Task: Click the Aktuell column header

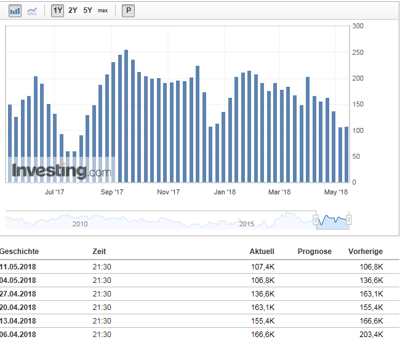Action: pyautogui.click(x=262, y=252)
